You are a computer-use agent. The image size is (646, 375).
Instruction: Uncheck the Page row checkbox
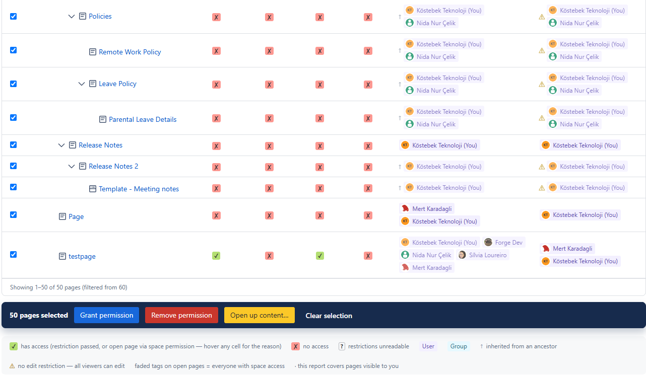tap(14, 214)
